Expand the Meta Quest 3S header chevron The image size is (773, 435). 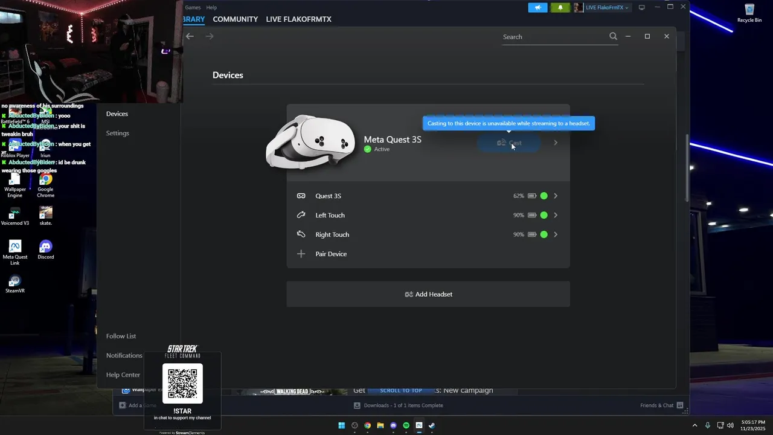[x=556, y=143]
